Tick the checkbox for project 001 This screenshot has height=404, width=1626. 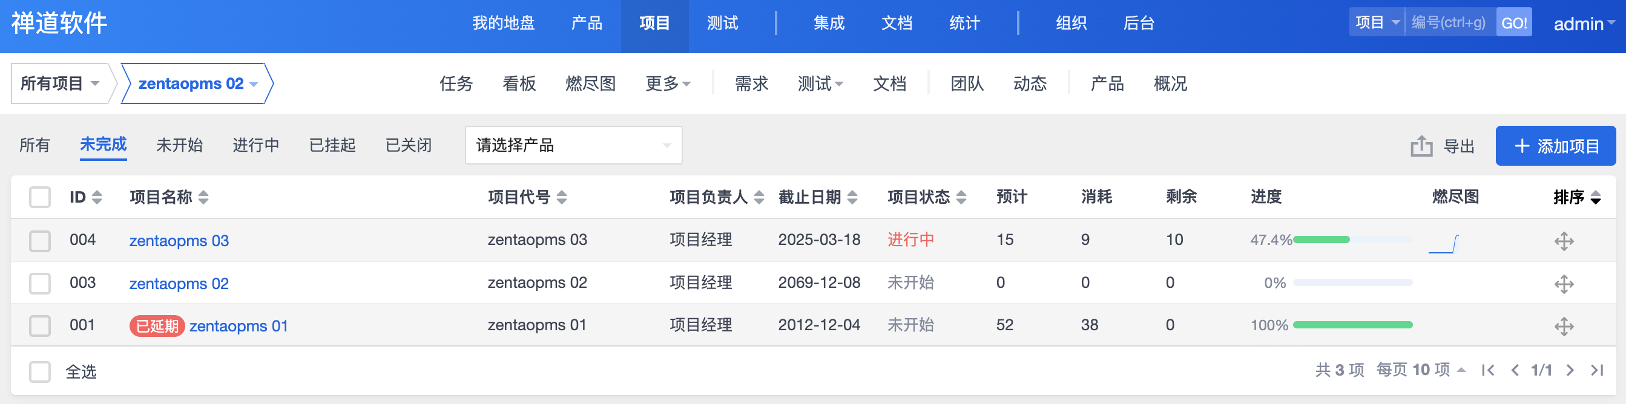point(40,326)
